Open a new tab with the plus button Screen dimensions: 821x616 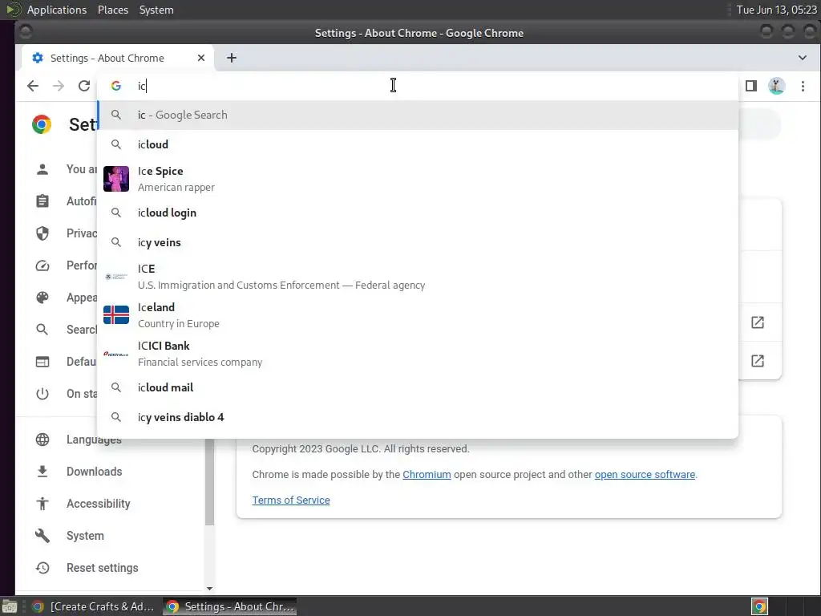point(232,58)
